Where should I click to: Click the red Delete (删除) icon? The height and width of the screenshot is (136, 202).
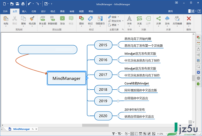[189, 18]
